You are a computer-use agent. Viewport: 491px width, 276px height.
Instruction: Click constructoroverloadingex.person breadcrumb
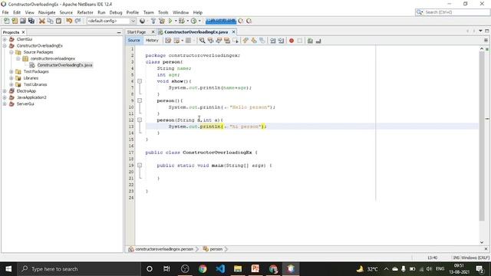tap(164, 249)
